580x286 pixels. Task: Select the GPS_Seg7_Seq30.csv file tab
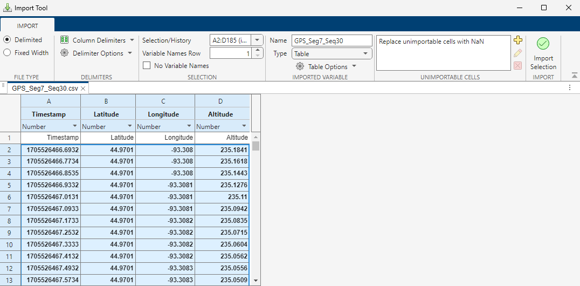(x=45, y=88)
